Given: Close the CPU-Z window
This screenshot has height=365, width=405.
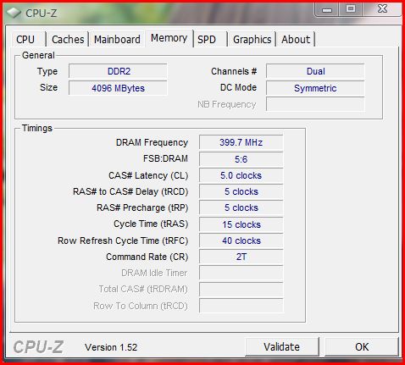Looking at the screenshot, I should 382,9.
